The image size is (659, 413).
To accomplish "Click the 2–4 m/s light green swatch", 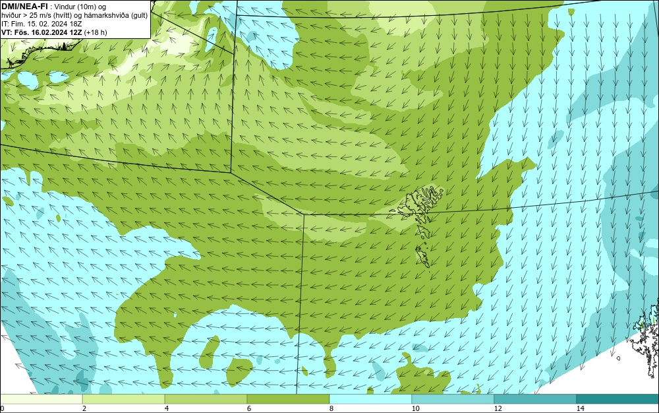I will [x=124, y=399].
